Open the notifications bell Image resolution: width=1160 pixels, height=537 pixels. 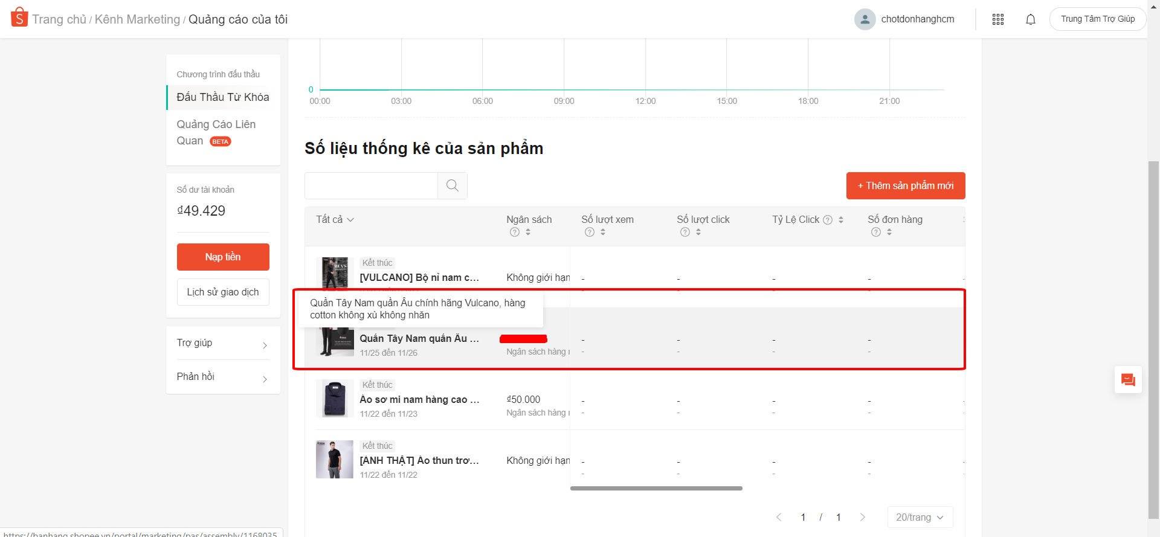(1030, 19)
